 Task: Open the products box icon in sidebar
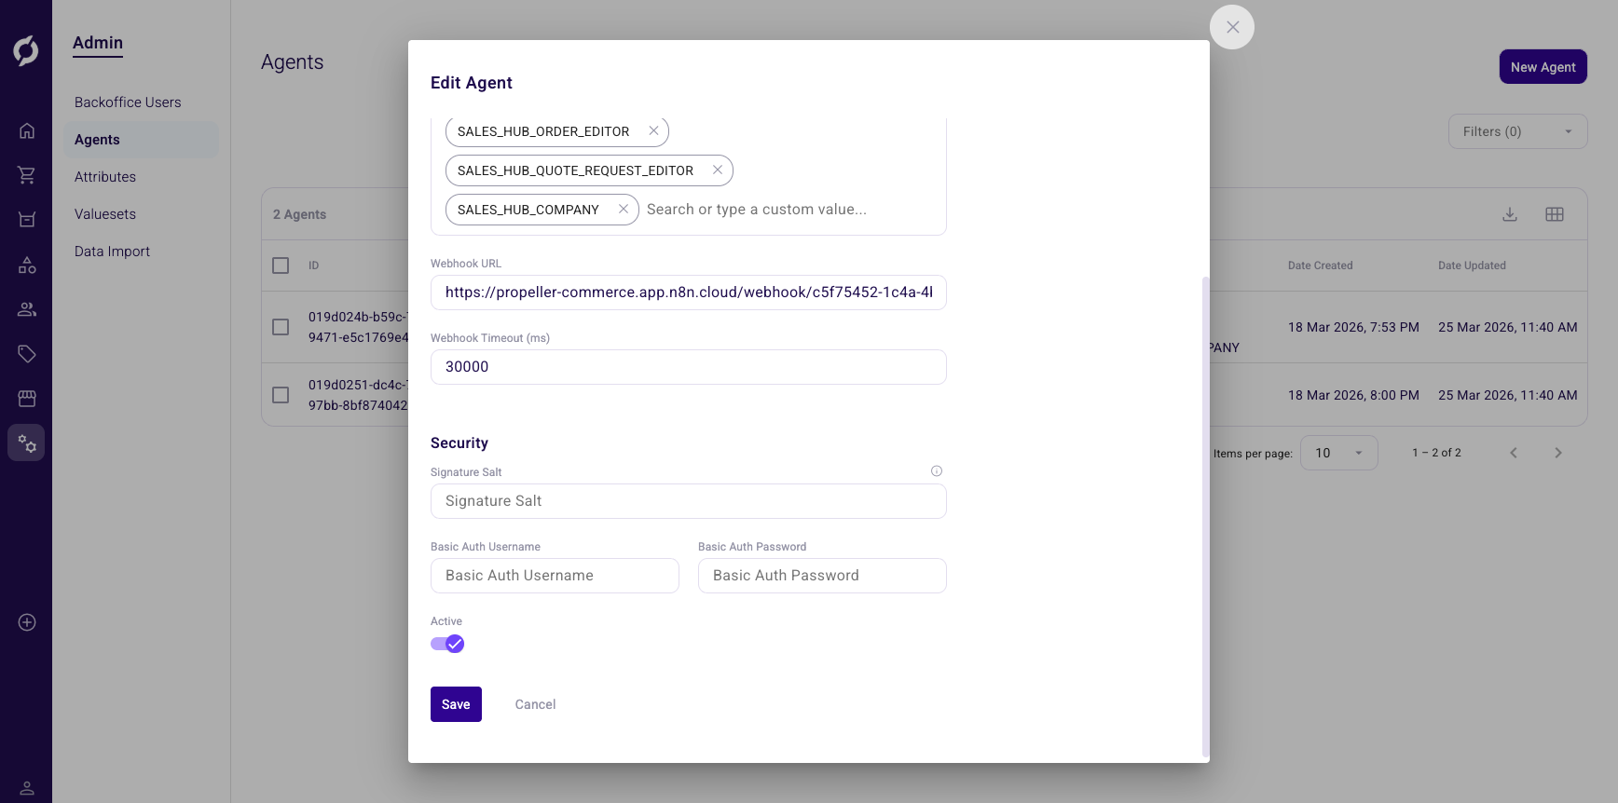point(27,219)
